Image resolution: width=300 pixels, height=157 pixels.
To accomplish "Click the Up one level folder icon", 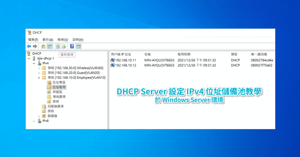I will pyautogui.click(x=44, y=46).
